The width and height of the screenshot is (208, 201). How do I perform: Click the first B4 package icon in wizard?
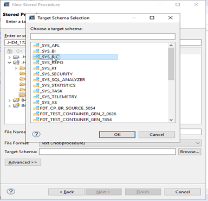click(x=16, y=100)
